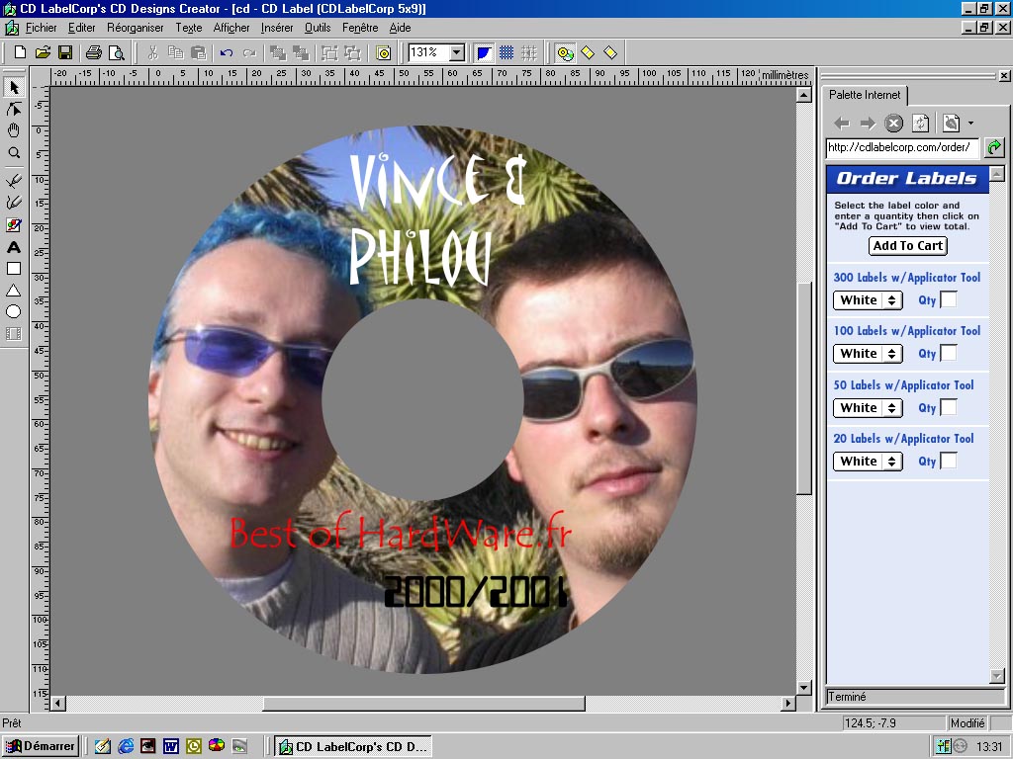The width and height of the screenshot is (1013, 759).
Task: Open color dropdown for 100 Labels
Action: tap(868, 354)
